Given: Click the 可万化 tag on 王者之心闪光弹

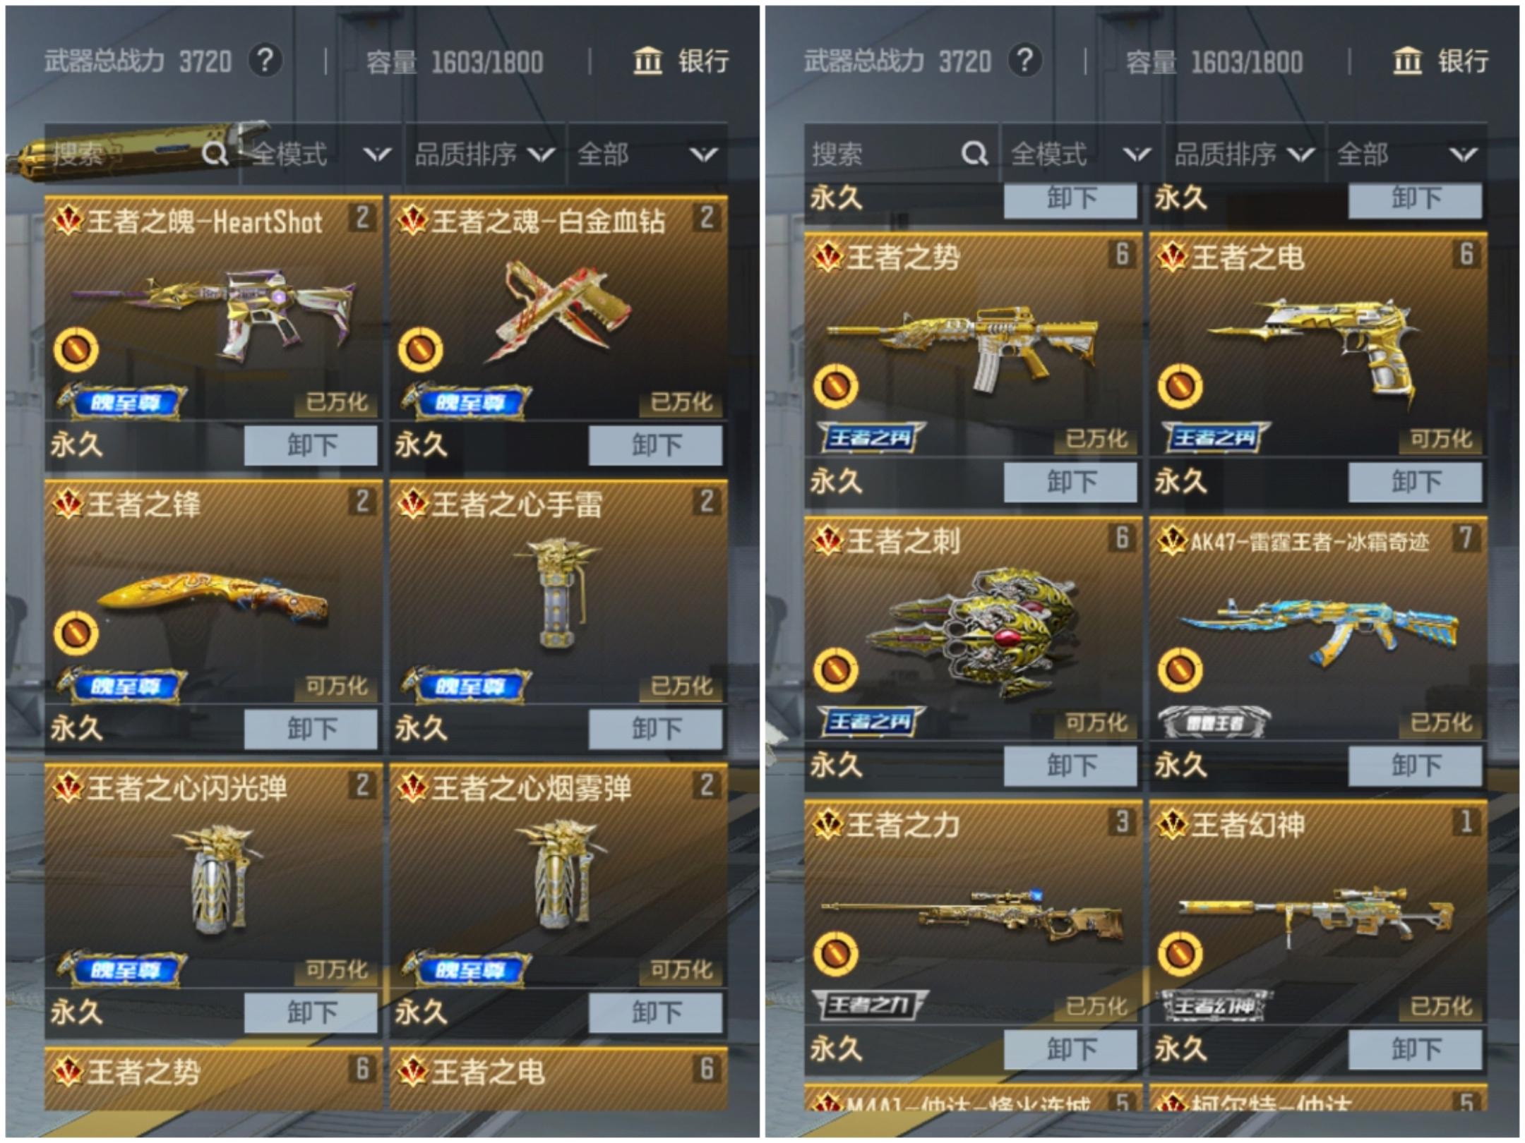Looking at the screenshot, I should click(336, 970).
